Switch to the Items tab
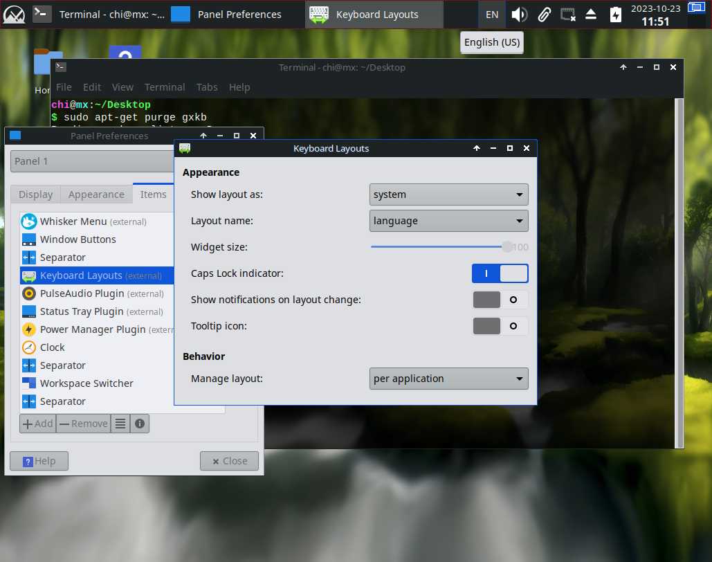 point(154,194)
